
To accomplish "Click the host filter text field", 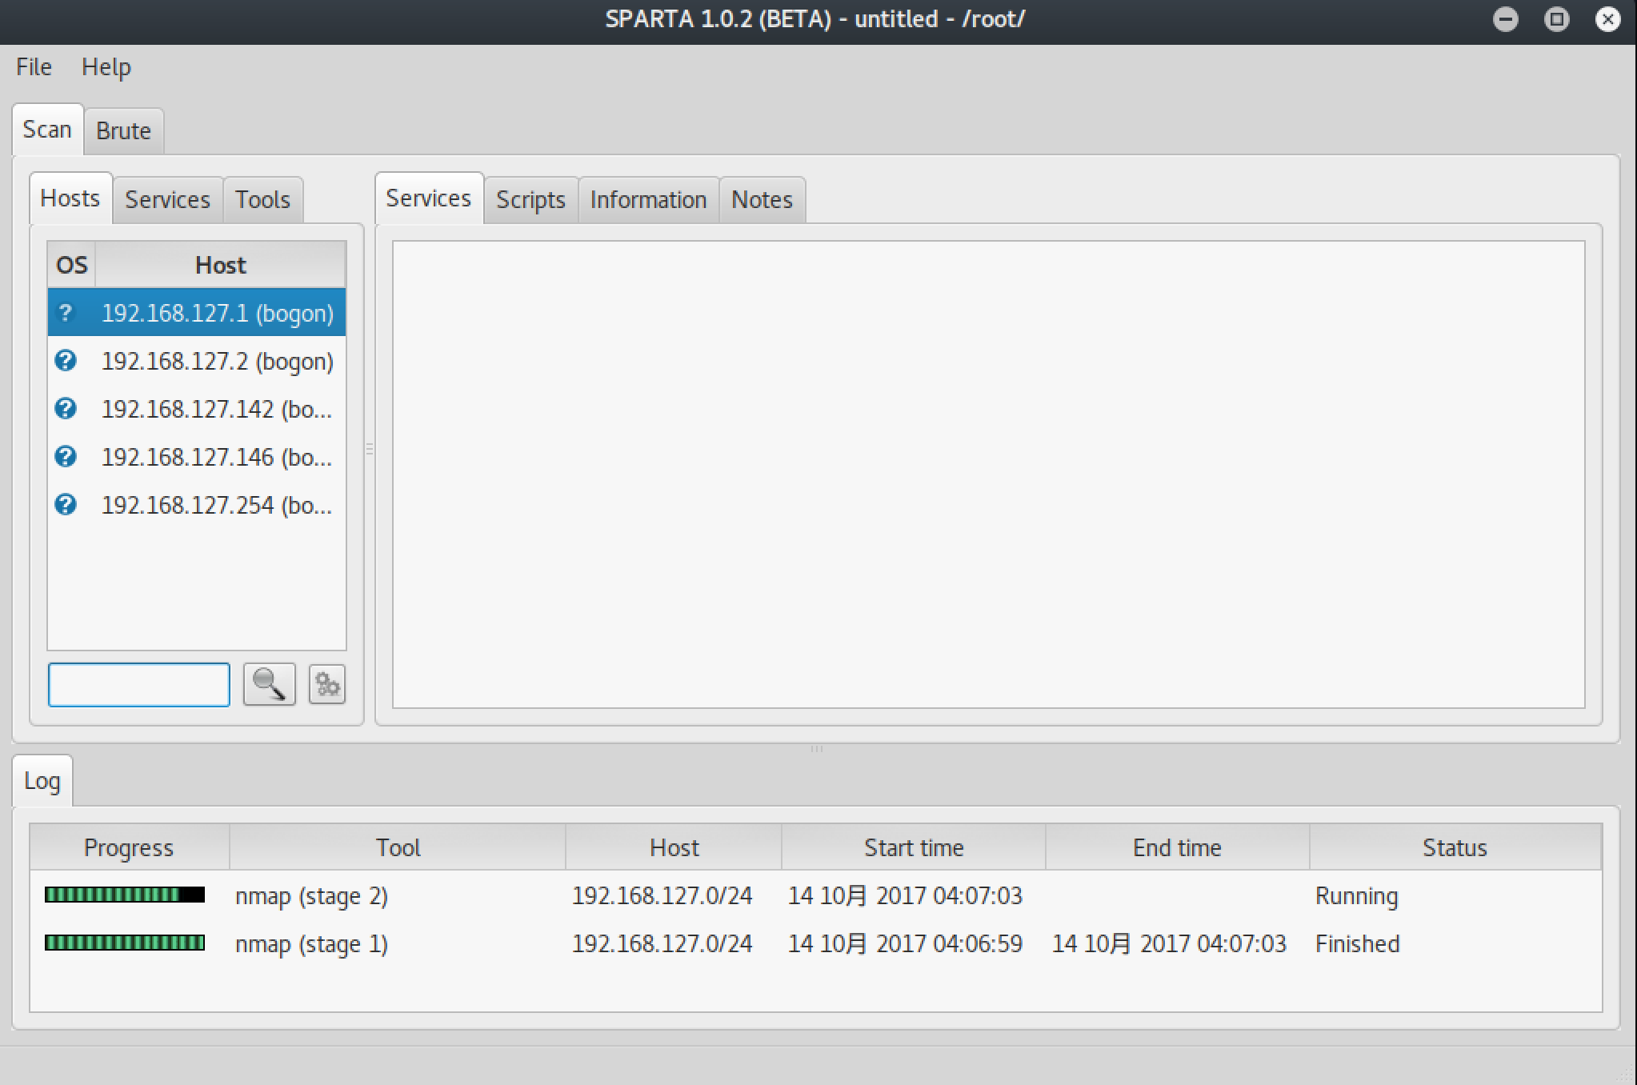I will pyautogui.click(x=138, y=684).
